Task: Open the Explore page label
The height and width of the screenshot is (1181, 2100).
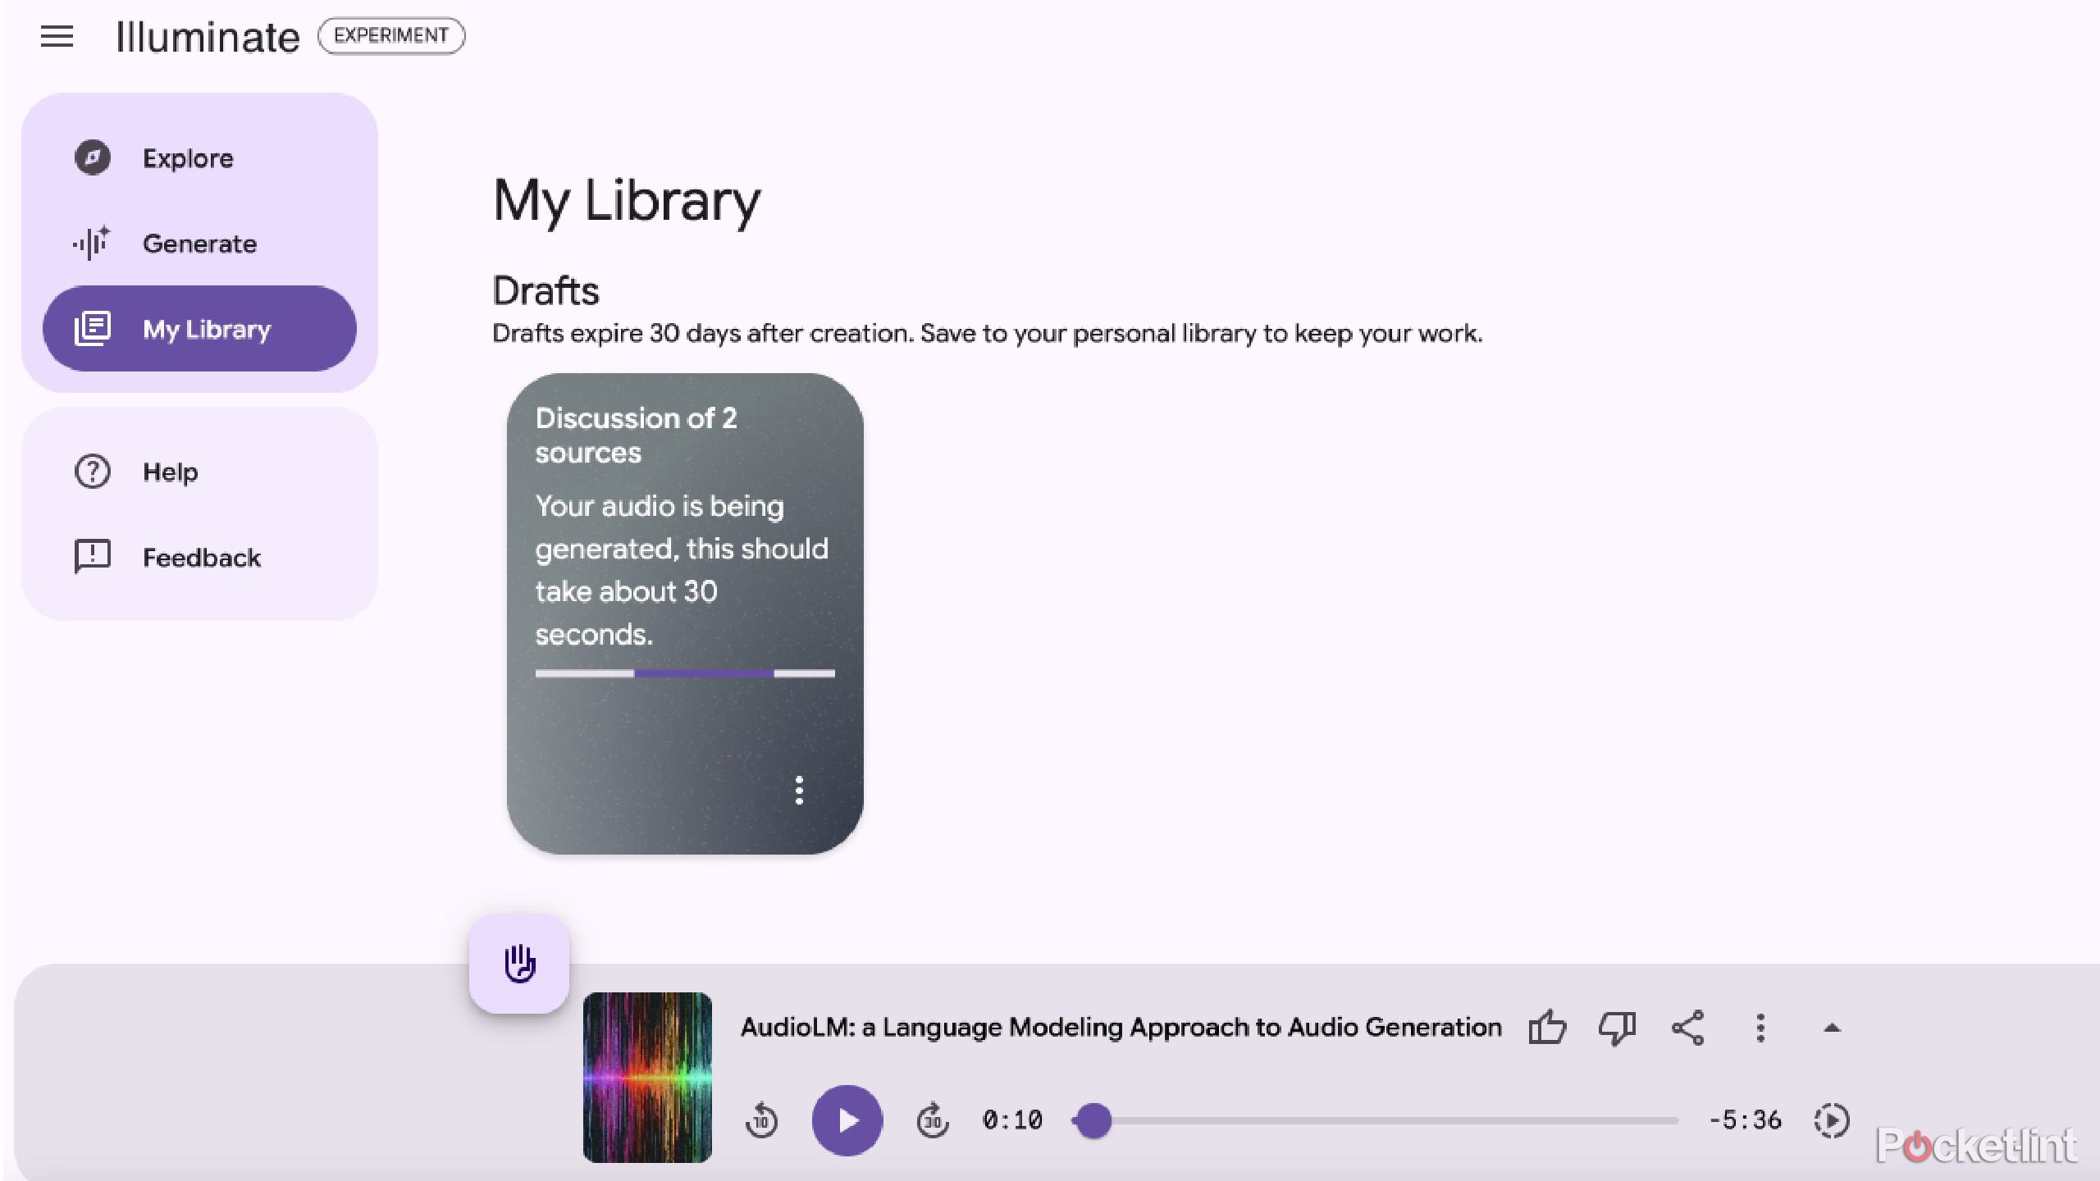Action: click(x=188, y=158)
